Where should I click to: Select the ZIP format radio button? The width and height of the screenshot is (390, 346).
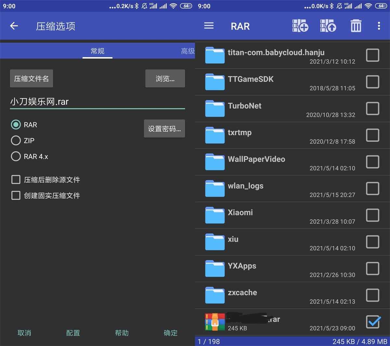tap(16, 141)
